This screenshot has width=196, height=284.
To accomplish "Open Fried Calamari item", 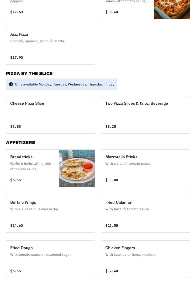I will point(119,202).
